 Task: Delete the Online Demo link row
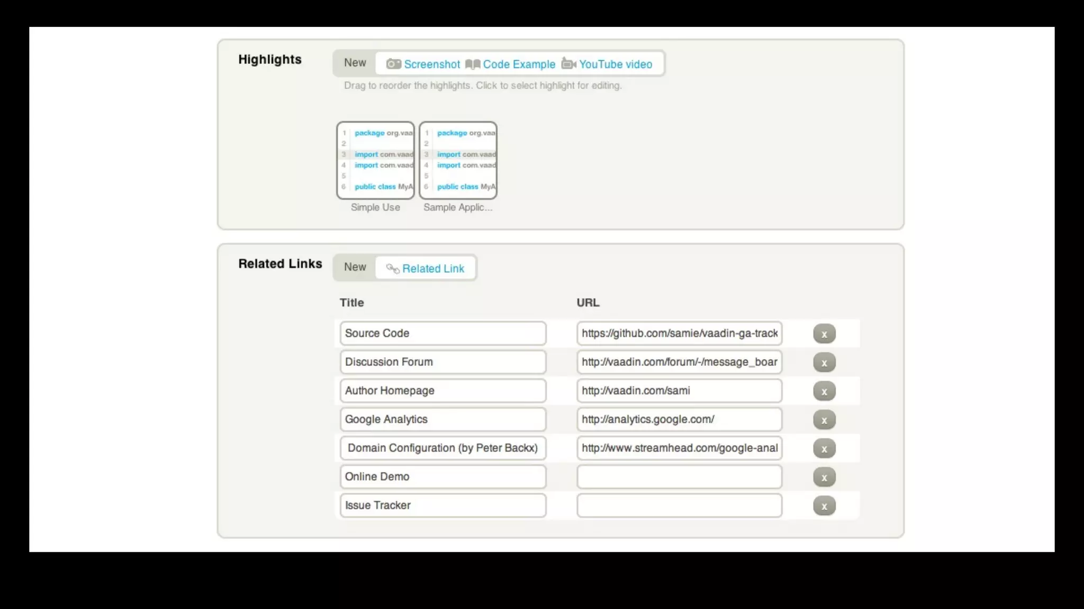(824, 477)
